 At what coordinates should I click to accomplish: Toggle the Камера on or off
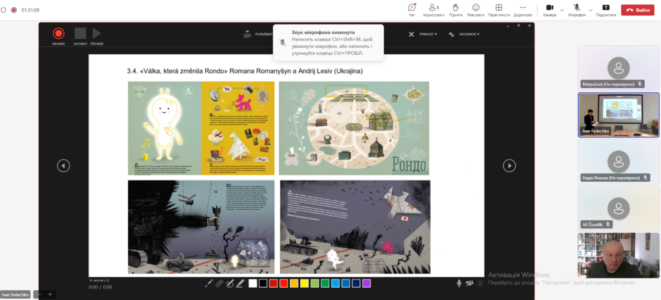550,10
